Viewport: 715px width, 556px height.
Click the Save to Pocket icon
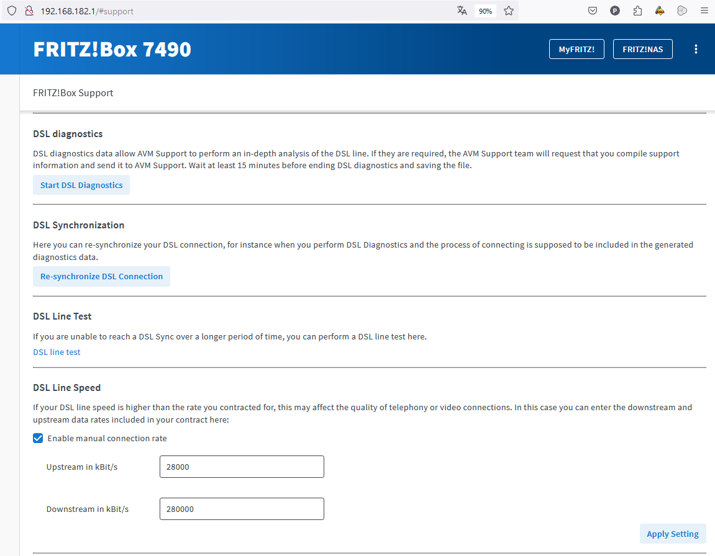[593, 11]
